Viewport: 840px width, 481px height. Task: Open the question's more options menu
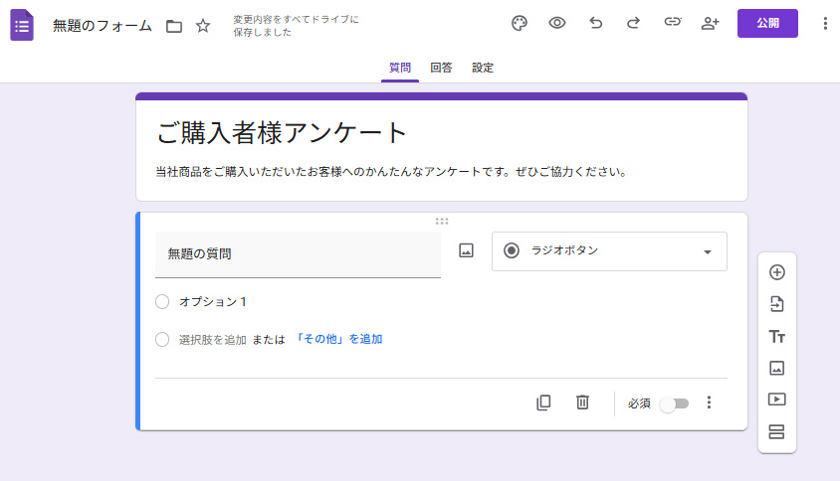(x=710, y=402)
